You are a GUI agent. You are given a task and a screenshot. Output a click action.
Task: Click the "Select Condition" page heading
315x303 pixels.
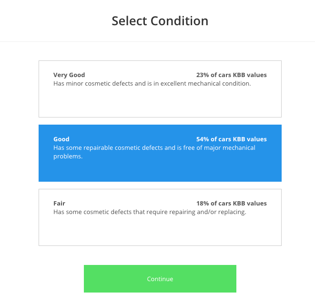(x=160, y=21)
